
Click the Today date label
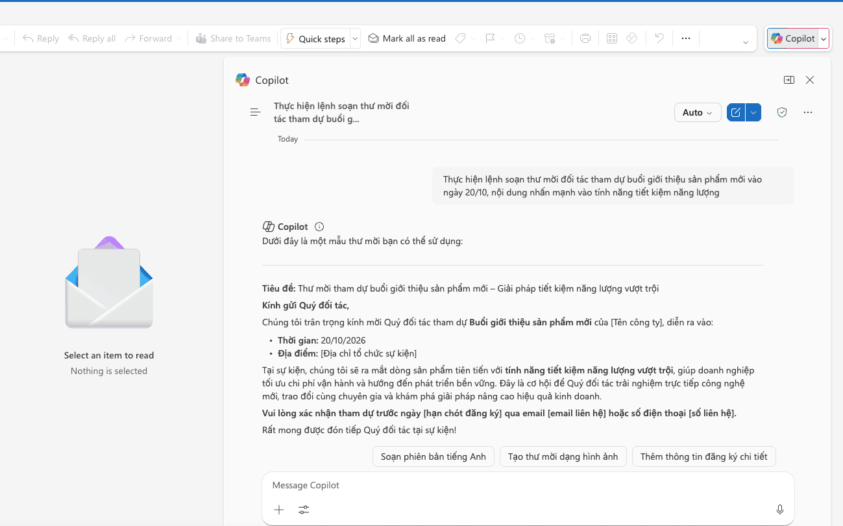[x=287, y=139]
